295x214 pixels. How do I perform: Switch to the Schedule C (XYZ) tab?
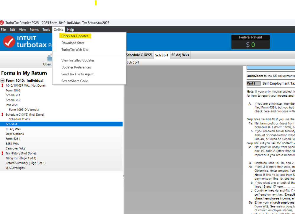(139, 55)
